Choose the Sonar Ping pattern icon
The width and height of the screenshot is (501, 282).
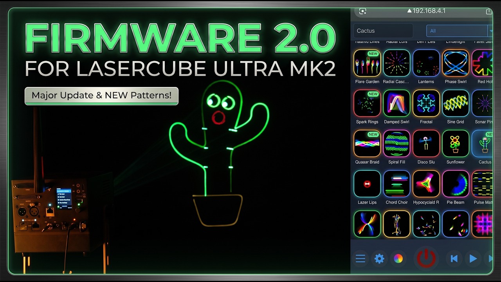pos(482,103)
